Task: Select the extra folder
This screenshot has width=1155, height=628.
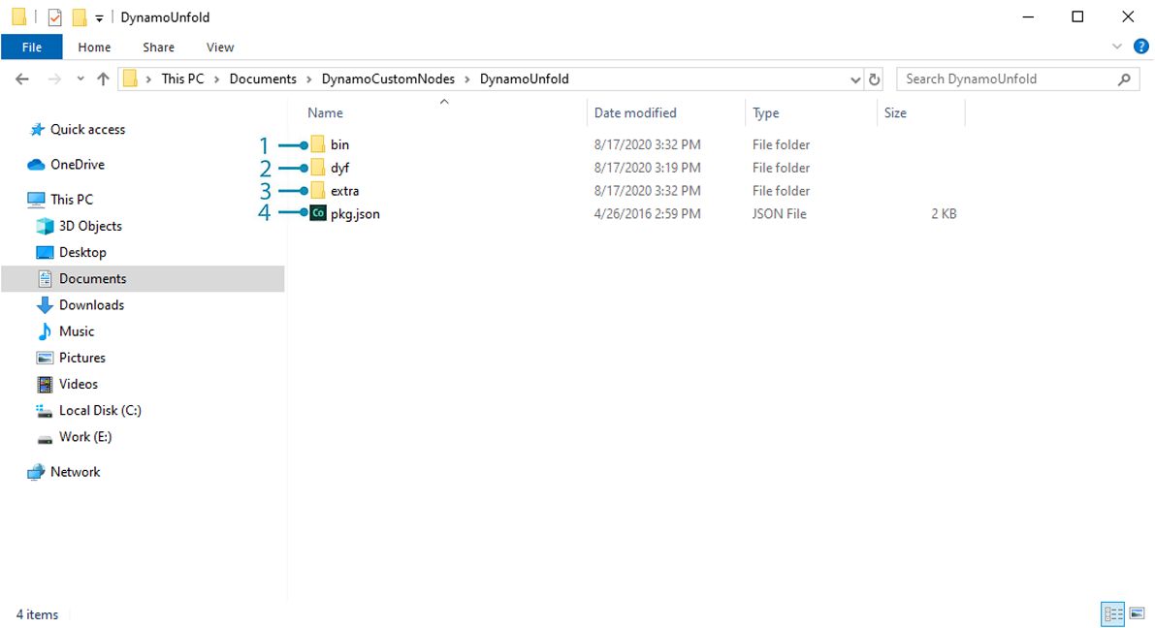Action: [x=344, y=191]
